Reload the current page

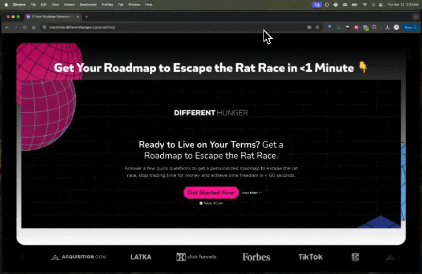25,27
